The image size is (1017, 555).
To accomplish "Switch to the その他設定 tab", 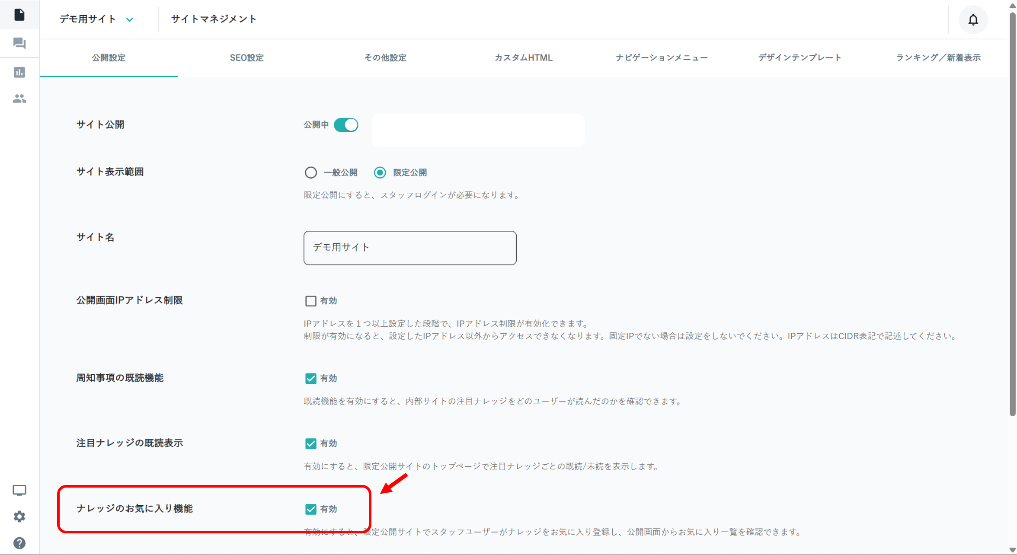I will 385,58.
